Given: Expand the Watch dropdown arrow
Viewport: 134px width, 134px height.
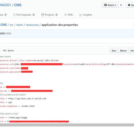Looking at the screenshot, I should (x=116, y=5).
